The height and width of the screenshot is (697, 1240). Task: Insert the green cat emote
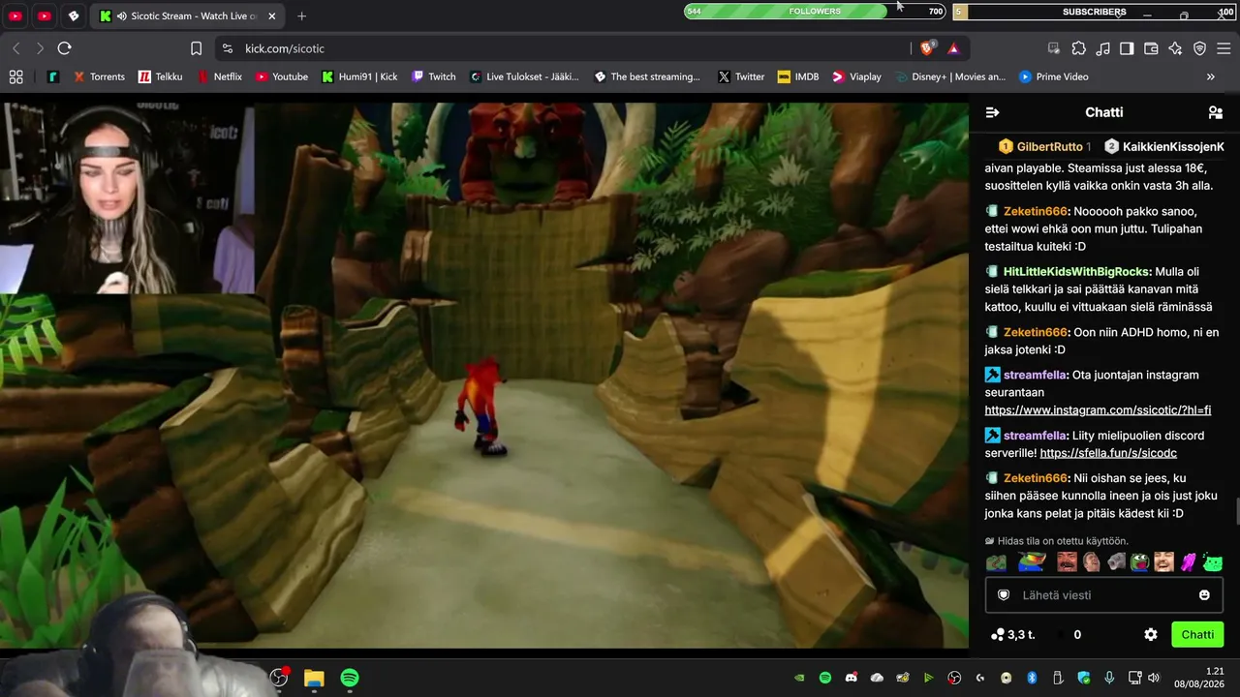[x=1213, y=562]
